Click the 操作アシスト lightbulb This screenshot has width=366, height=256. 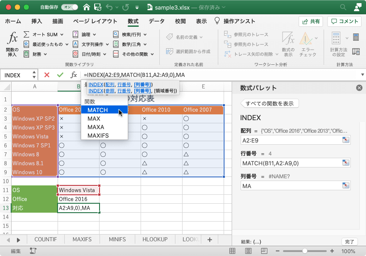click(x=217, y=21)
